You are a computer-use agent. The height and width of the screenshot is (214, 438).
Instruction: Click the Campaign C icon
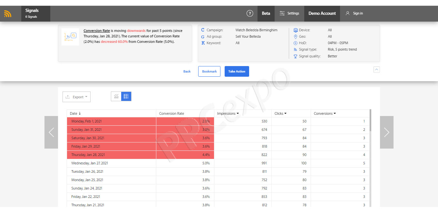coord(203,30)
